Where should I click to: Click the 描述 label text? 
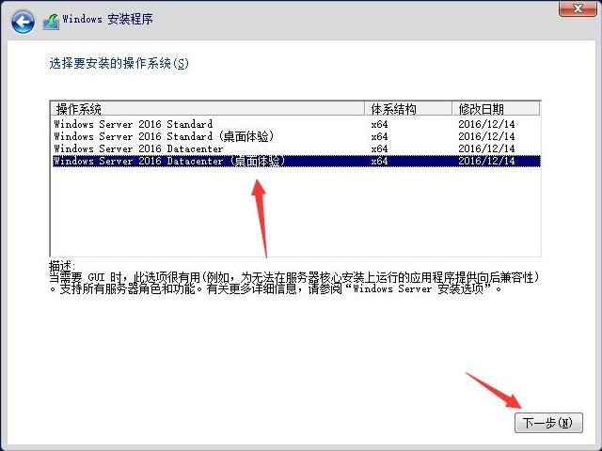pos(62,265)
